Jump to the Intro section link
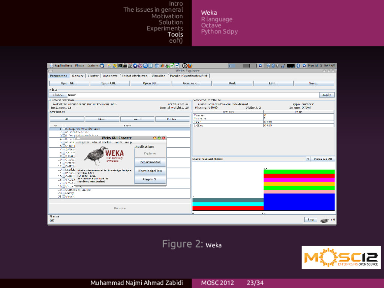 (176, 4)
